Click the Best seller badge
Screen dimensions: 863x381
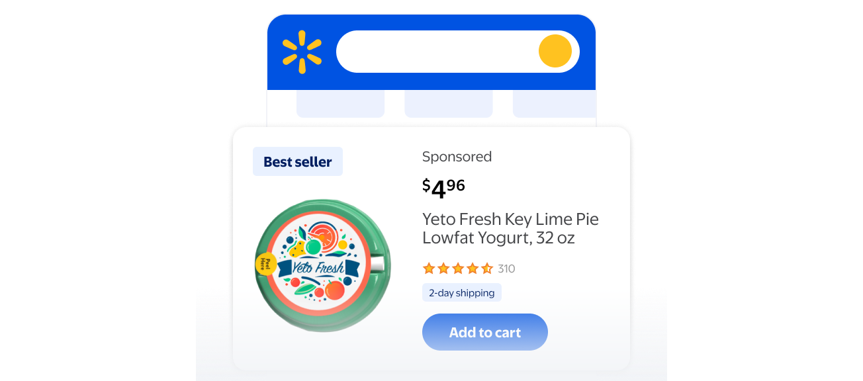[298, 161]
